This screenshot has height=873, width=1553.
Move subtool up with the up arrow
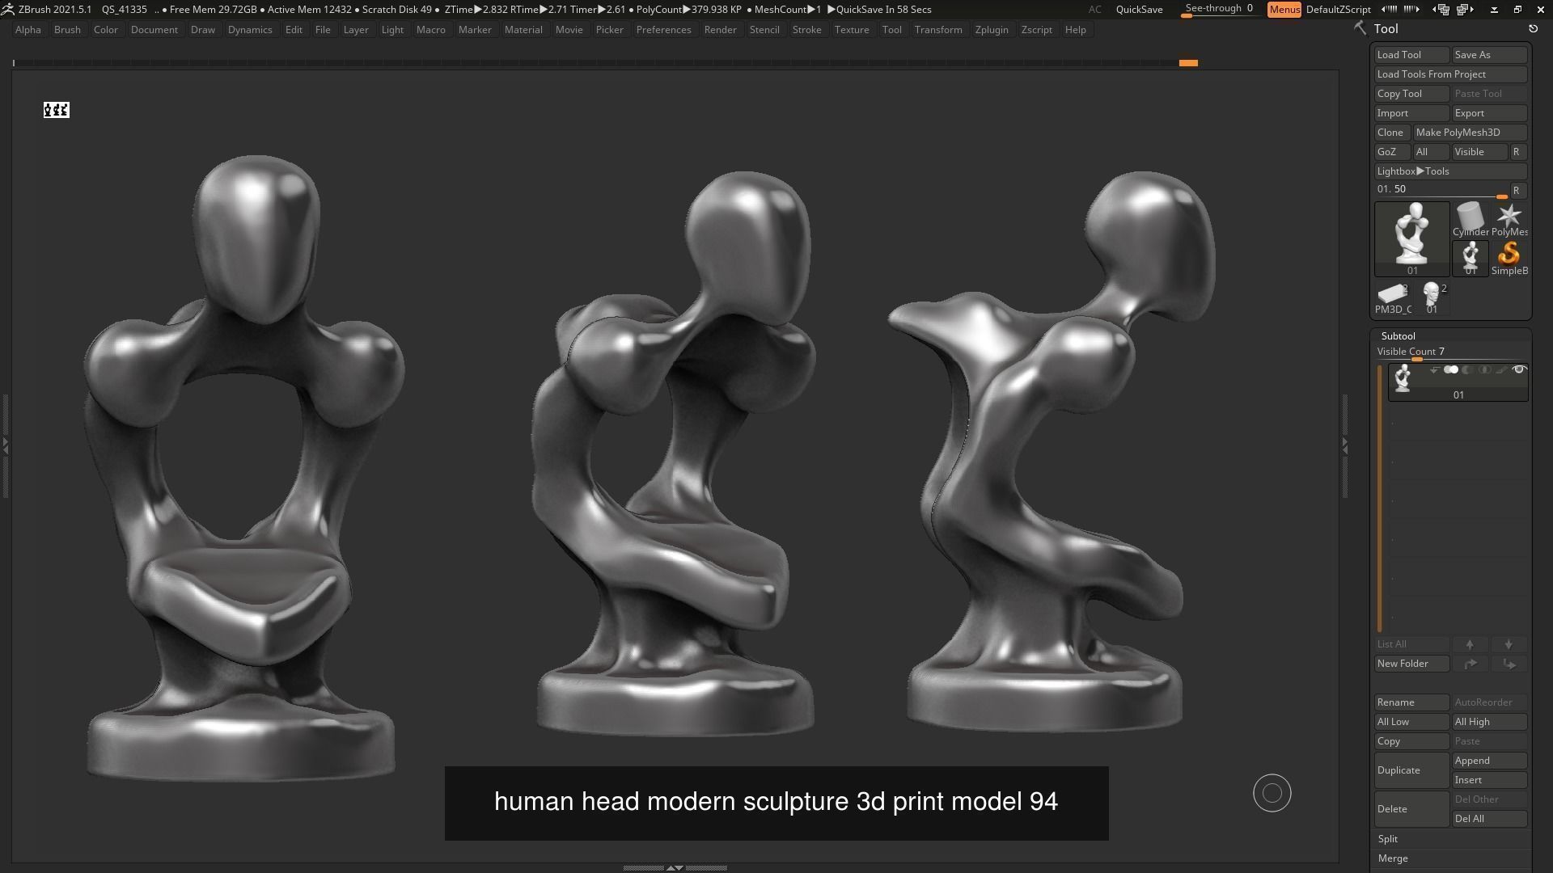(x=1470, y=644)
